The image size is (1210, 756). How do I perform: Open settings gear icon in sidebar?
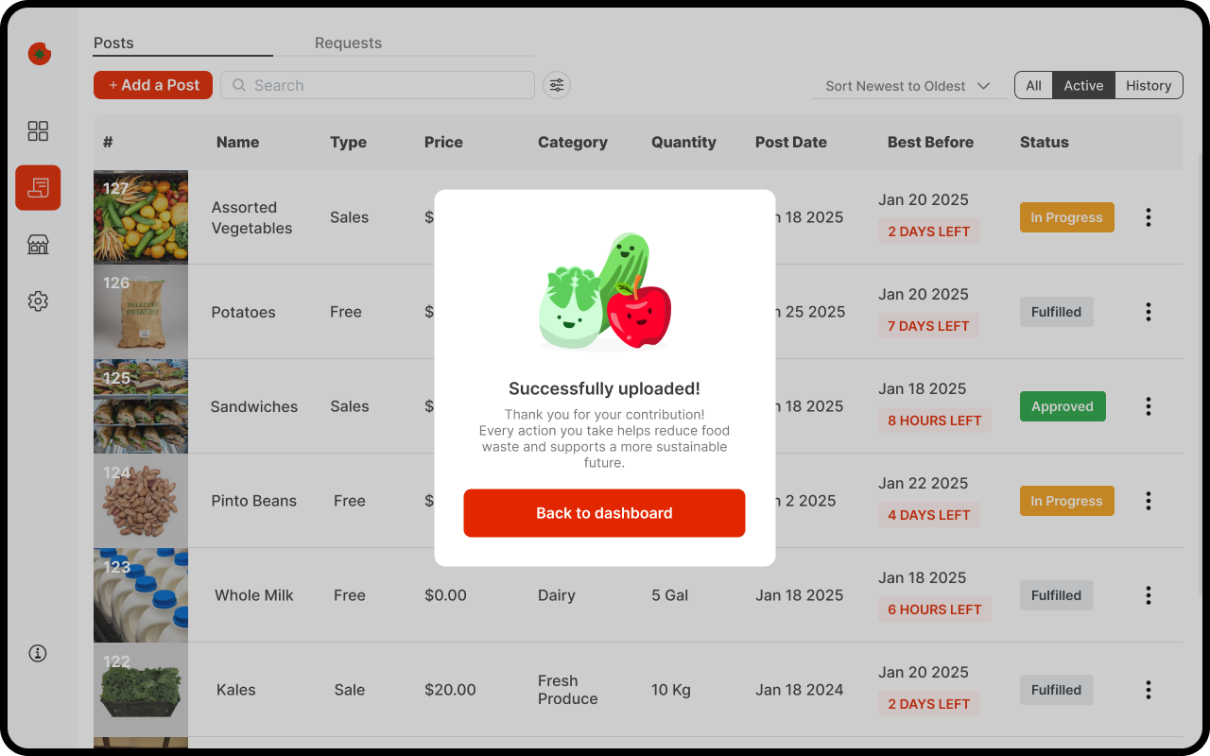coord(38,301)
